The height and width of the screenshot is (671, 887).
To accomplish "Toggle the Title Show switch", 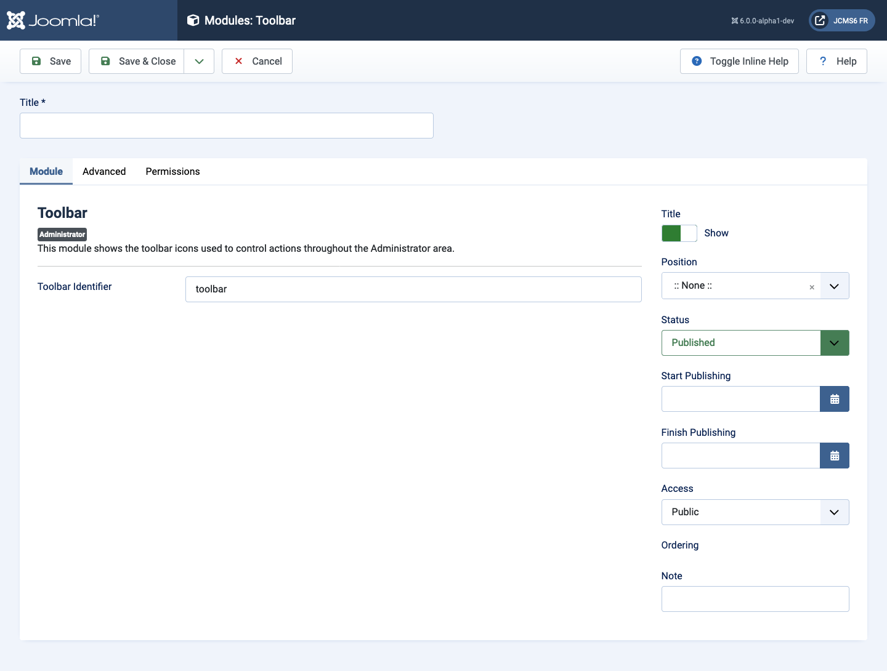I will 679,233.
